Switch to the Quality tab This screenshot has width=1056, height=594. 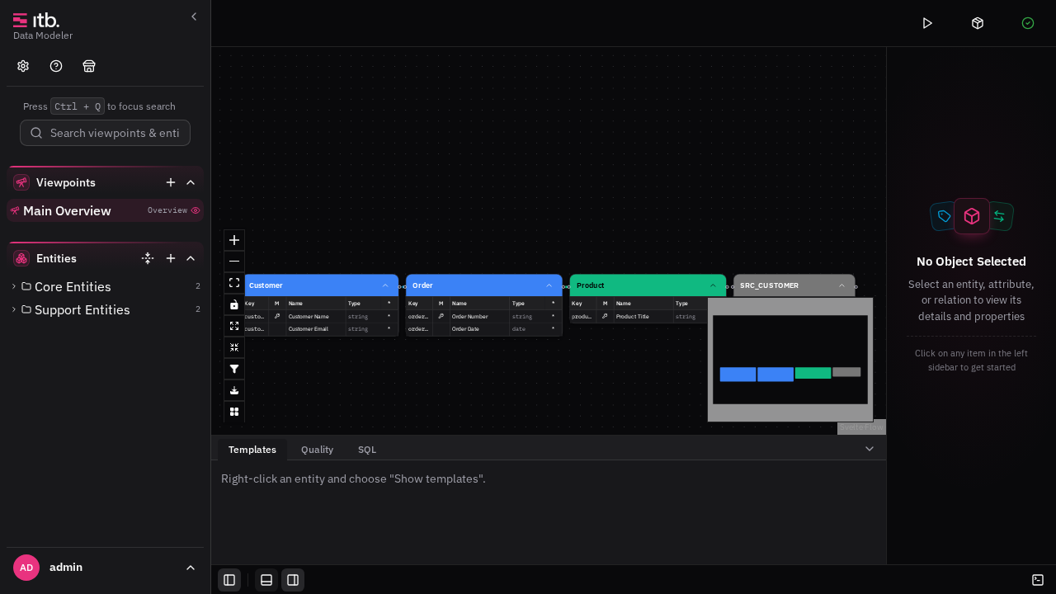318,450
